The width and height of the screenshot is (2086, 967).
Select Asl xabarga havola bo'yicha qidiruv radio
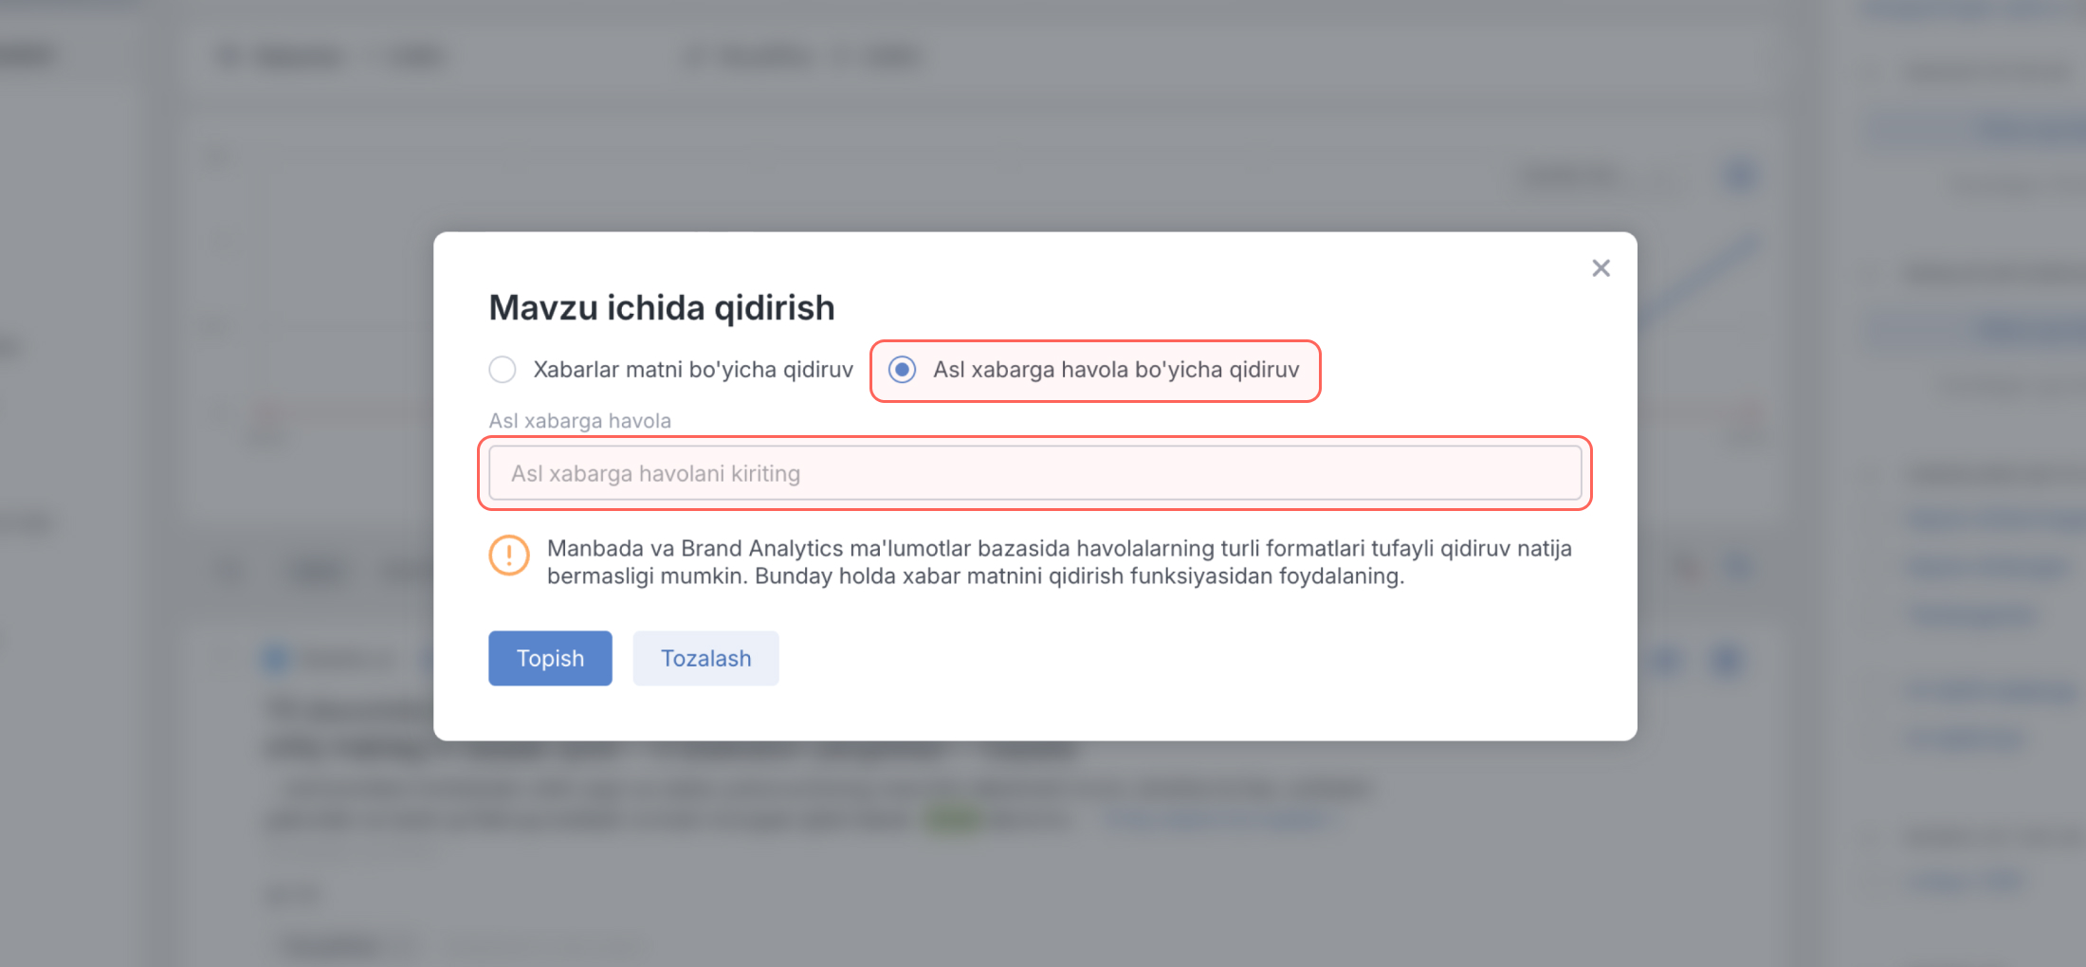pos(903,370)
